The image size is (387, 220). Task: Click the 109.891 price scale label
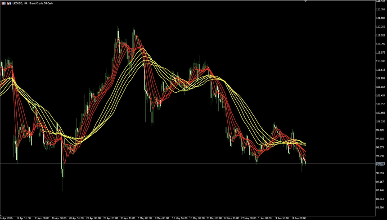coord(381,78)
